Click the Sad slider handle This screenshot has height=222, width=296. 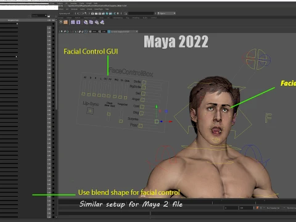click(x=143, y=94)
